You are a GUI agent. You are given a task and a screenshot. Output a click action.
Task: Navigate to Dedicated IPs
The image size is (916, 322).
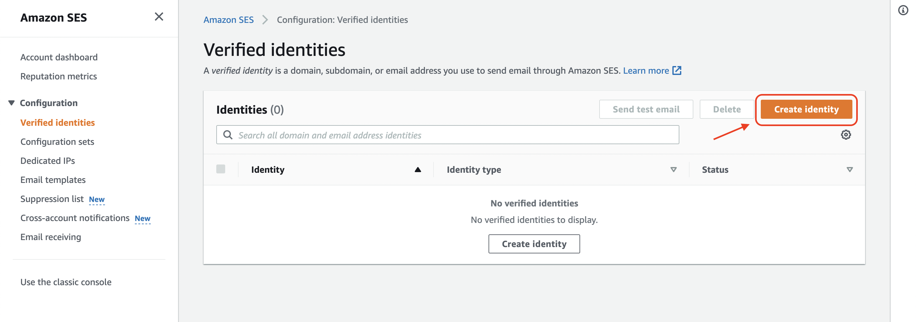click(48, 161)
